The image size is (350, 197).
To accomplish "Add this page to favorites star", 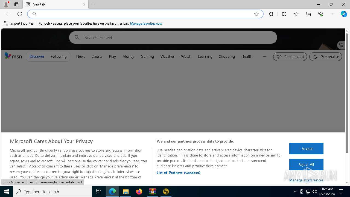I will [256, 14].
